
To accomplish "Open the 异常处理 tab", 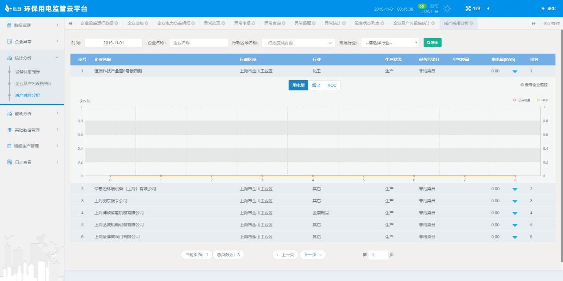I will pyautogui.click(x=212, y=23).
